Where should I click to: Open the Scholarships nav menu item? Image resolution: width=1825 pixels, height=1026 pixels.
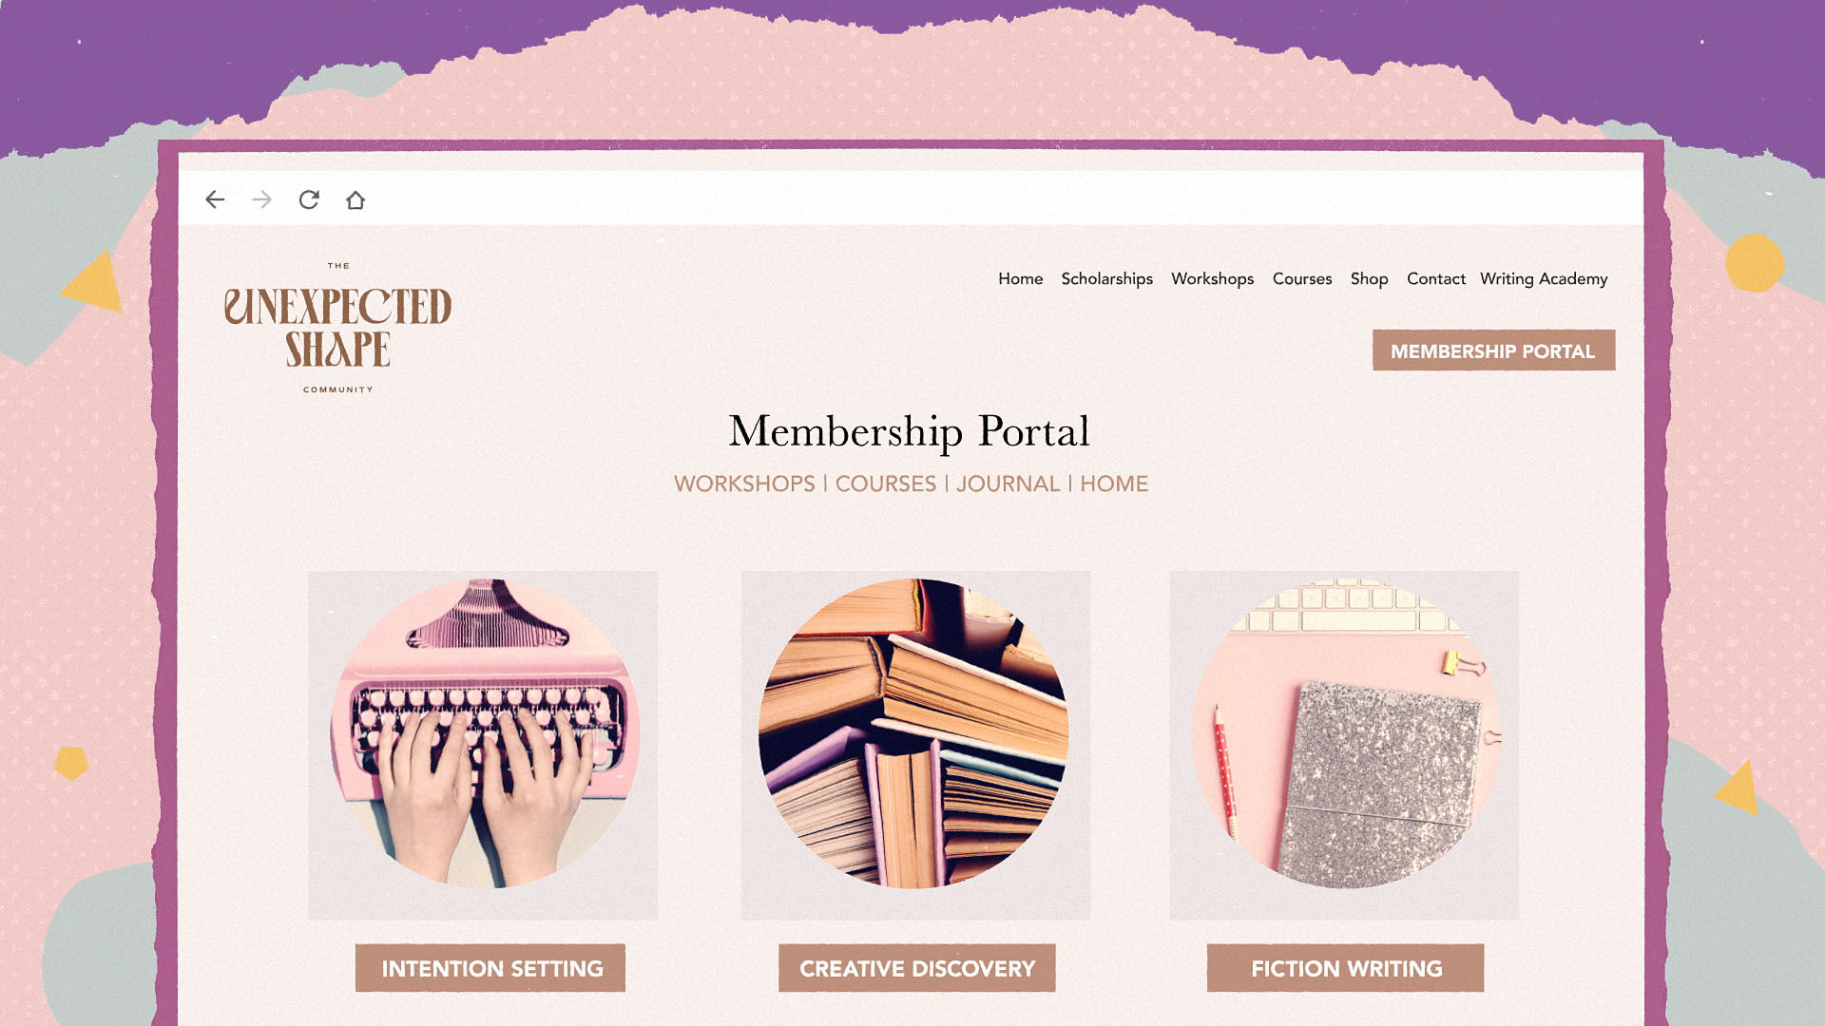pyautogui.click(x=1106, y=278)
